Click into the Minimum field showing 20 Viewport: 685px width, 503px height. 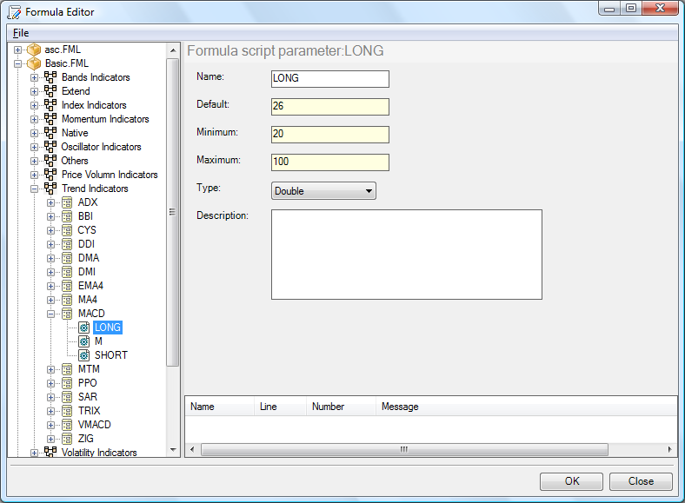[330, 135]
